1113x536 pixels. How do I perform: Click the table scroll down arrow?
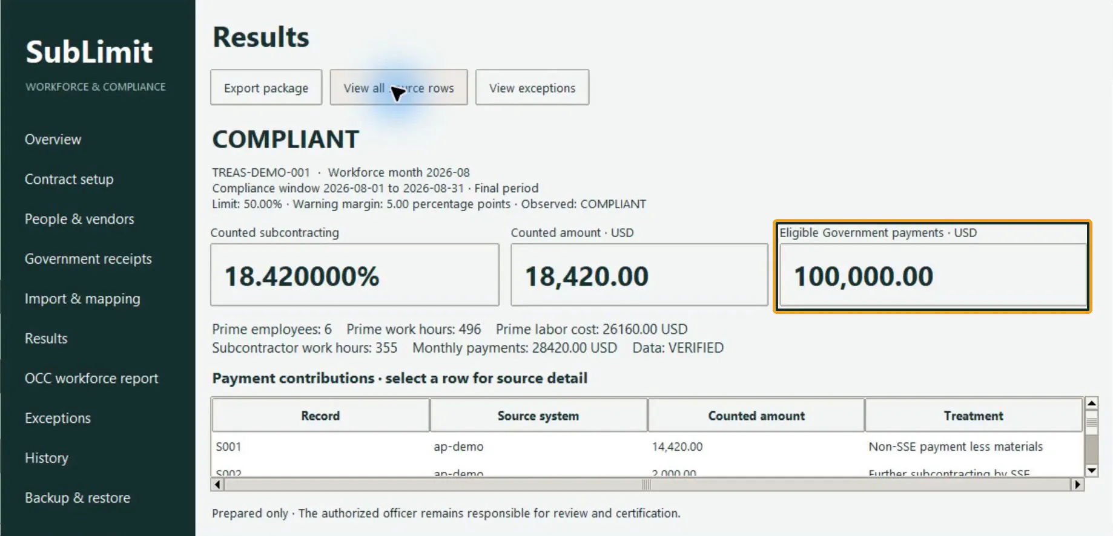coord(1092,471)
